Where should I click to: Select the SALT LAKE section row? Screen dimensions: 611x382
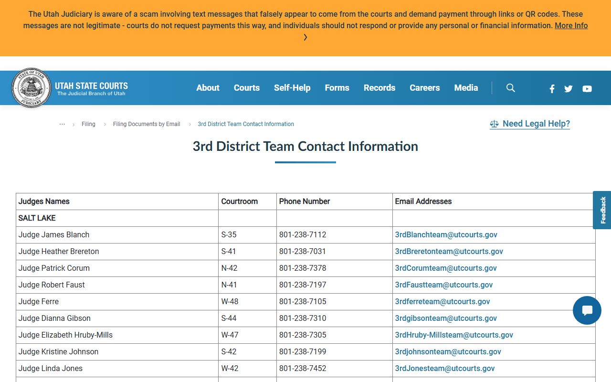[305, 218]
